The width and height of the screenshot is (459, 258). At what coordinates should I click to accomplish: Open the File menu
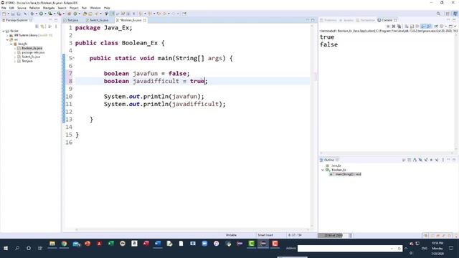4,8
